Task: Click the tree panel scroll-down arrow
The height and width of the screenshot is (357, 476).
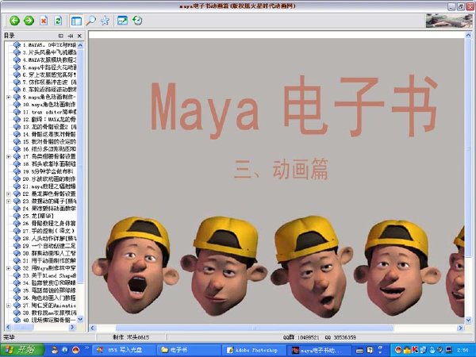Action: point(80,319)
